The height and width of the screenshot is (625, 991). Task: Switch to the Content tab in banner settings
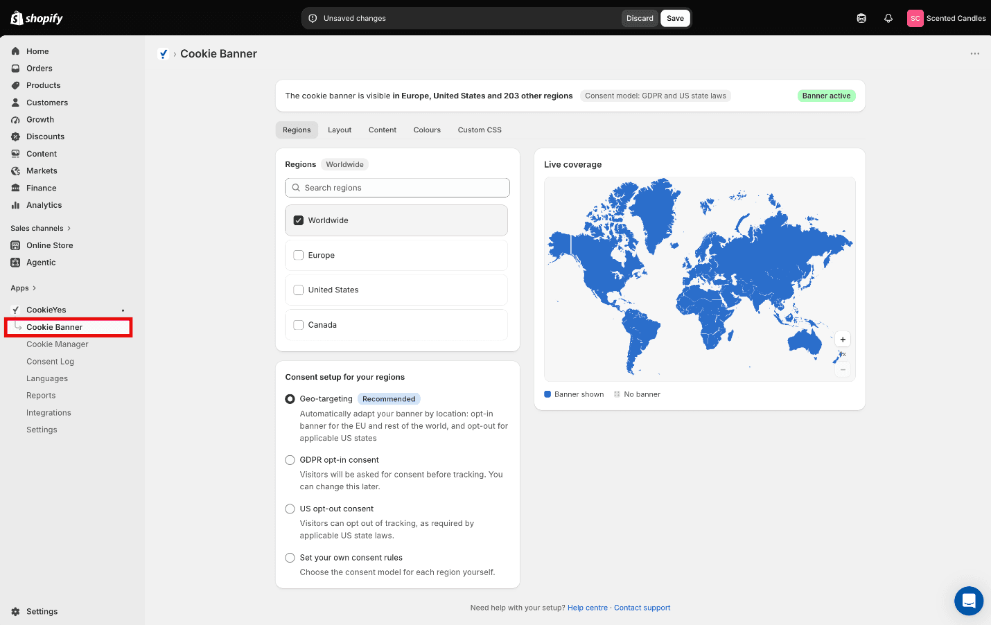tap(383, 130)
